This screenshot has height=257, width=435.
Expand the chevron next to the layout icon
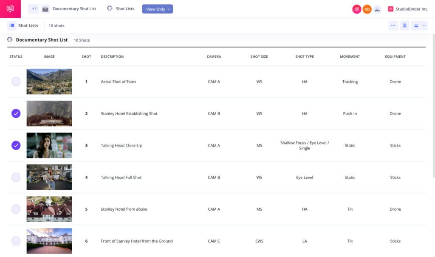424,25
